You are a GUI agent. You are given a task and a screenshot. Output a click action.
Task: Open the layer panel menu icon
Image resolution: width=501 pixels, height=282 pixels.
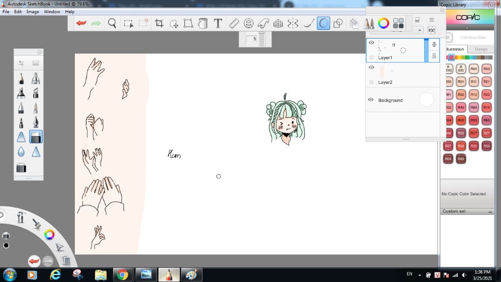coord(432,20)
